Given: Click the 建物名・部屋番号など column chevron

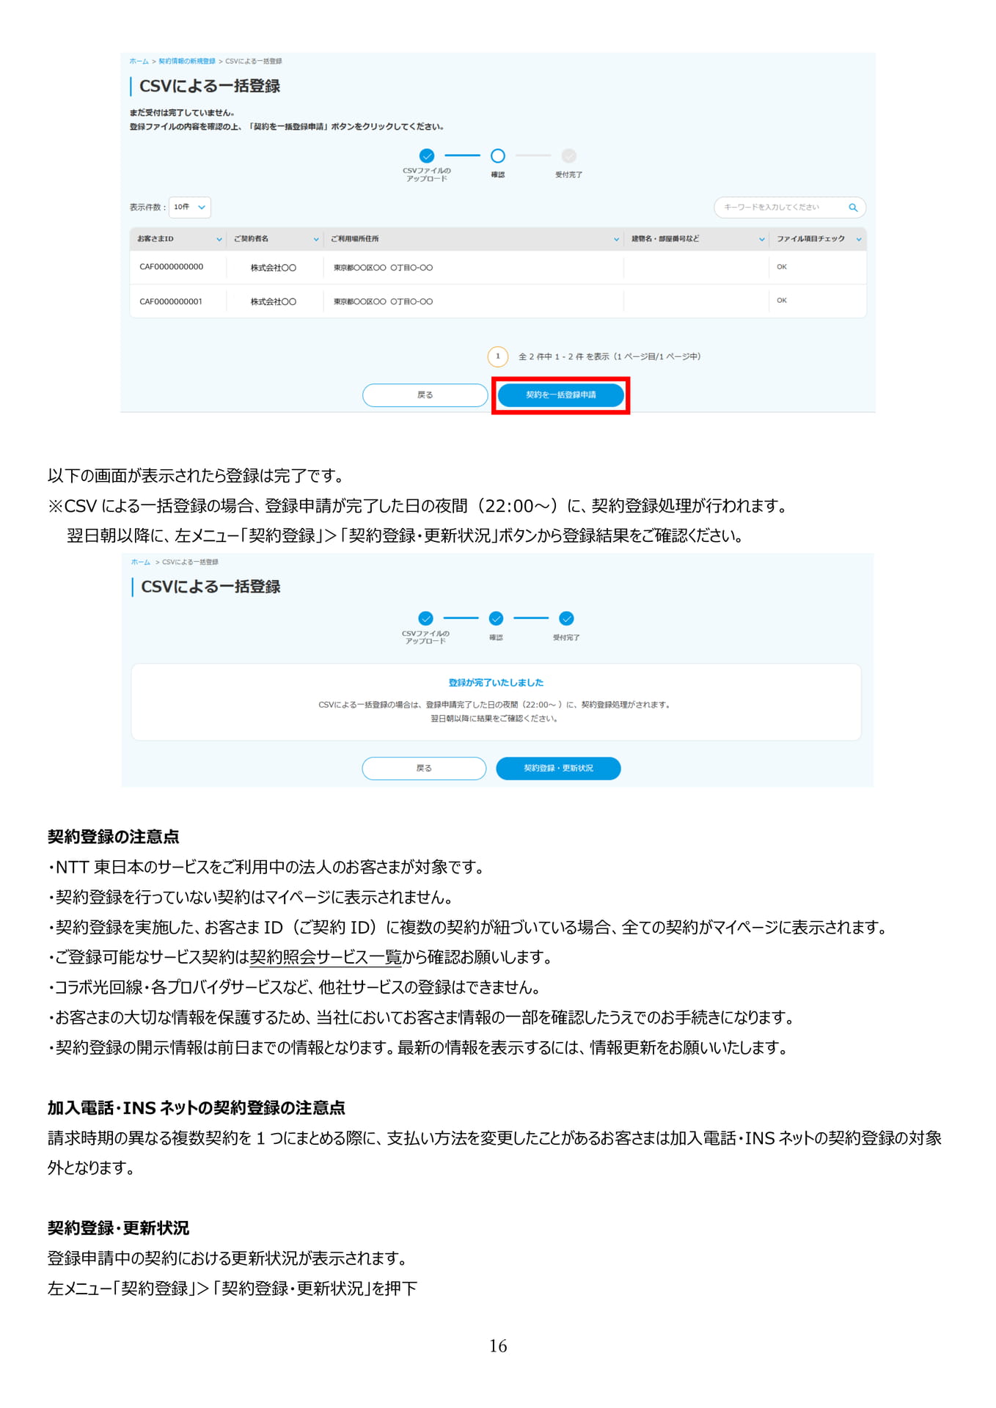Looking at the screenshot, I should [762, 239].
